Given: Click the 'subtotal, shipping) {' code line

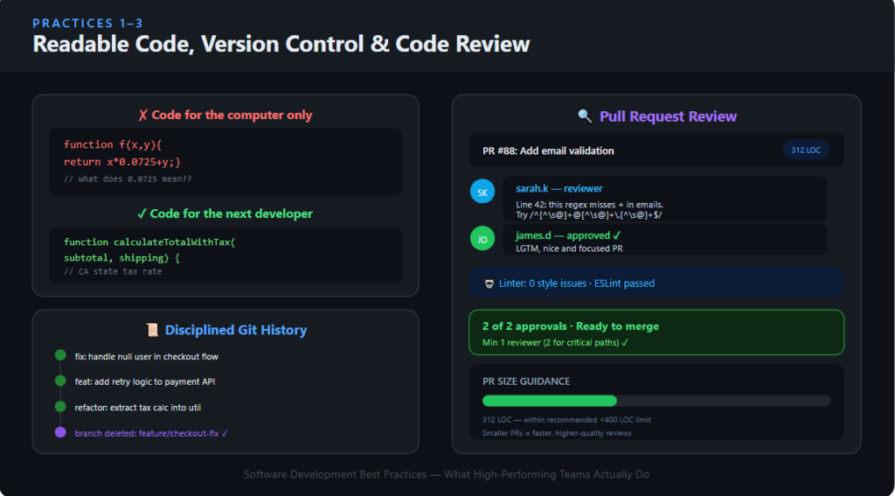Looking at the screenshot, I should click(x=121, y=258).
